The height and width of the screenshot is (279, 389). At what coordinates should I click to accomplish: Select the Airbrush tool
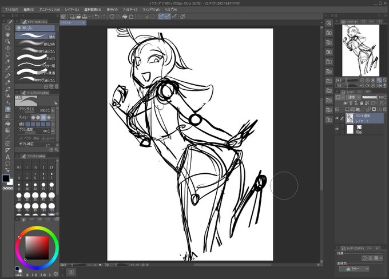[7, 95]
